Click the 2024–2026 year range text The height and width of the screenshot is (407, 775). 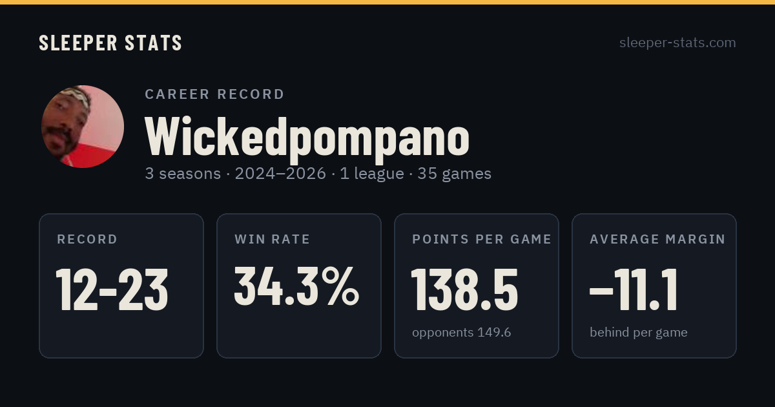coord(280,174)
